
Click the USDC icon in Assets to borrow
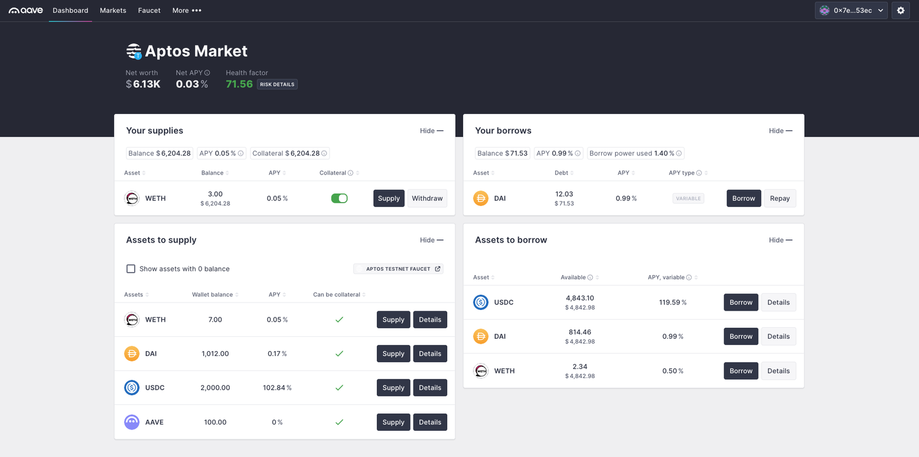(x=481, y=302)
